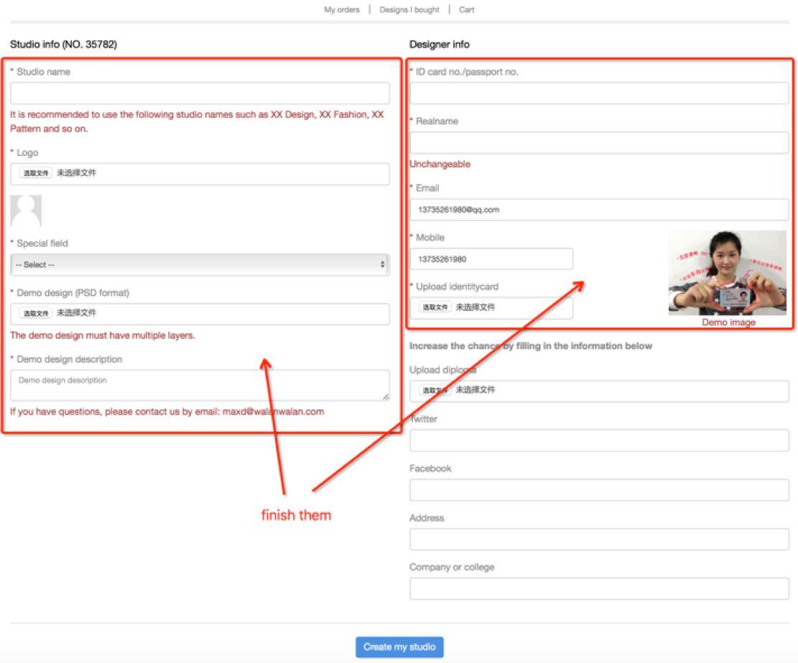Click the Mobile number field

(491, 259)
